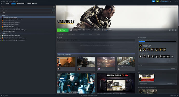
Task: Open View DLC in Store link
Action: pos(143,84)
